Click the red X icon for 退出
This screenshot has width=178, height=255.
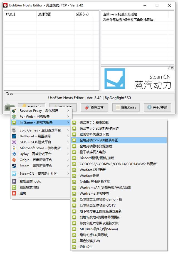(x=14, y=193)
